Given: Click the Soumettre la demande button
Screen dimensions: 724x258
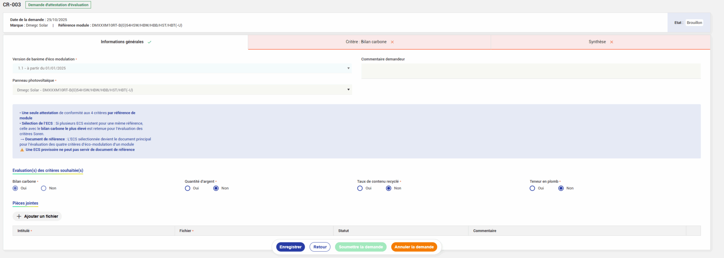Looking at the screenshot, I should (x=361, y=247).
